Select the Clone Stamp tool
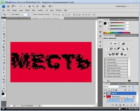Image resolution: width=140 pixels, height=111 pixels. (4, 47)
